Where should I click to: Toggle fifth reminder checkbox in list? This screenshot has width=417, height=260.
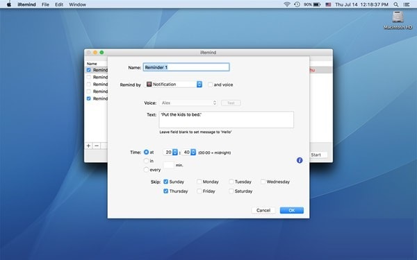click(x=88, y=98)
